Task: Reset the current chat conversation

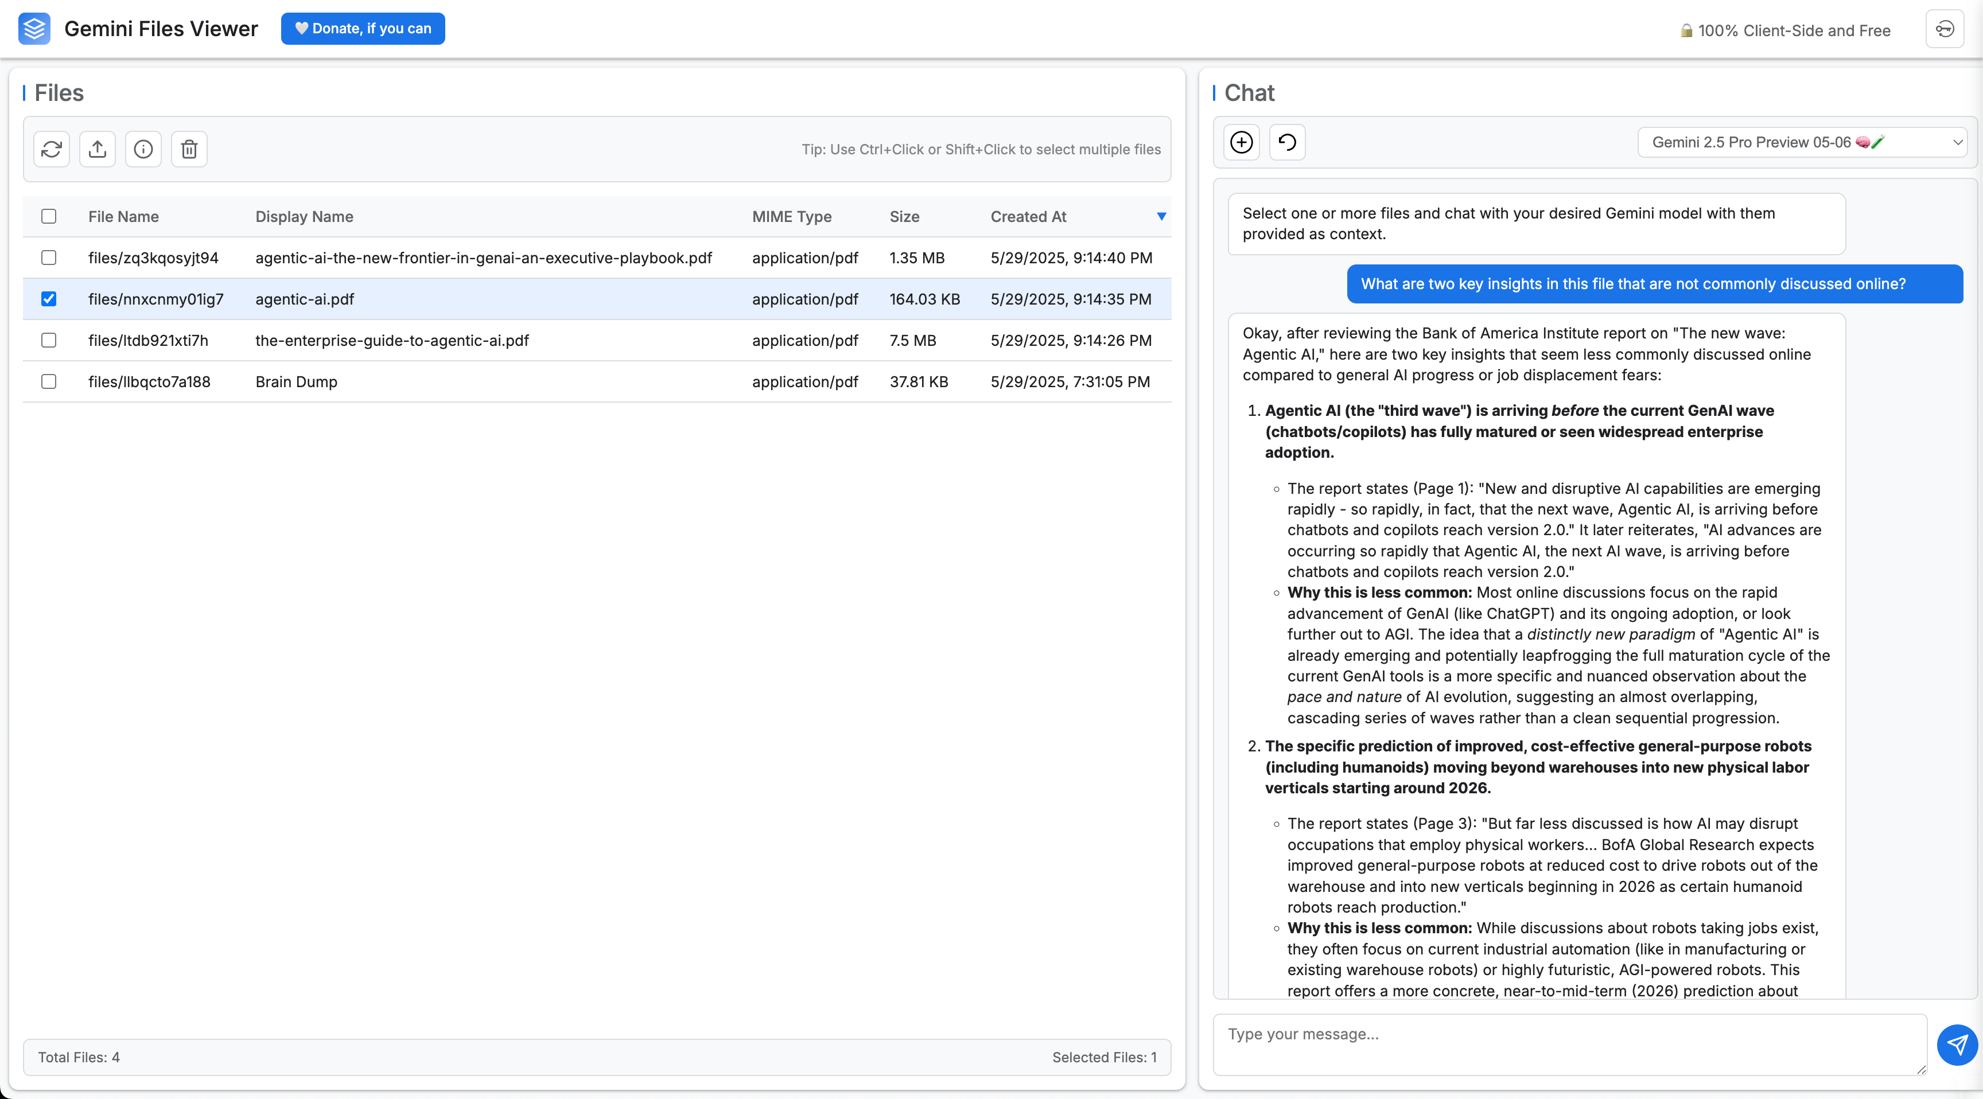Action: (x=1287, y=142)
